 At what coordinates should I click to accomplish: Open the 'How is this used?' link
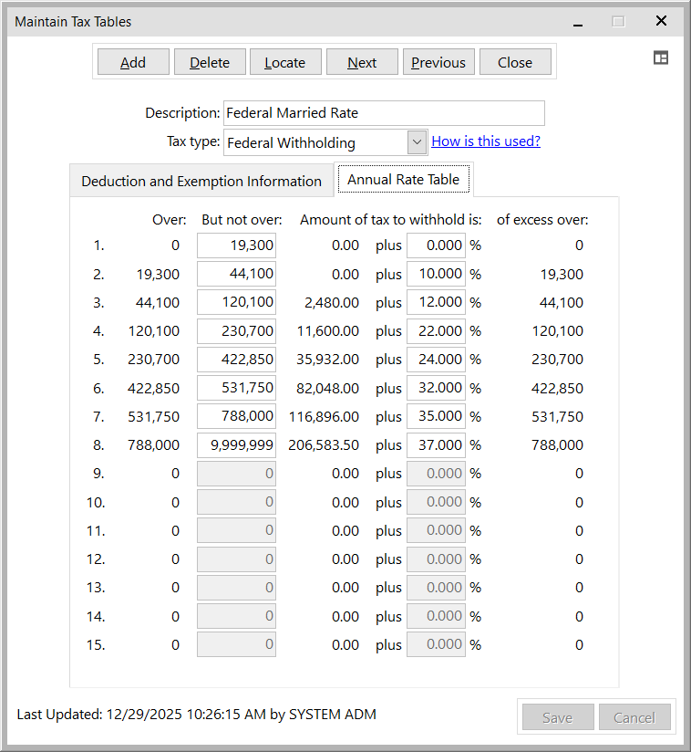(485, 141)
